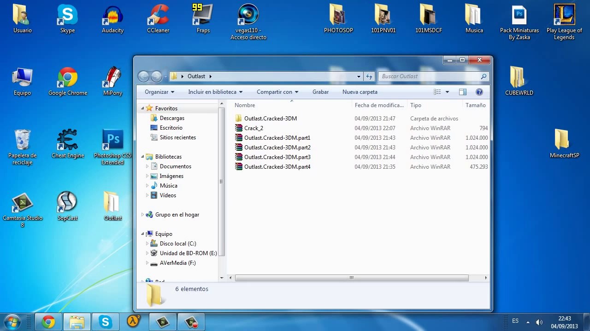Select Descargas in Favoritos
The width and height of the screenshot is (590, 331).
pyautogui.click(x=171, y=118)
